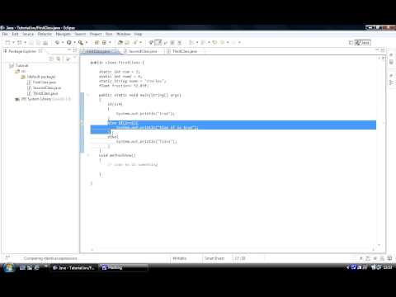Select the Java perspective button
The height and width of the screenshot is (297, 396).
[x=362, y=42]
